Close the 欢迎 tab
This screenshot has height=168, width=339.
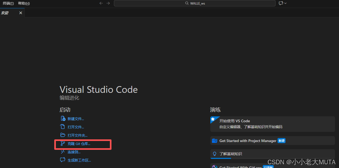[21, 13]
